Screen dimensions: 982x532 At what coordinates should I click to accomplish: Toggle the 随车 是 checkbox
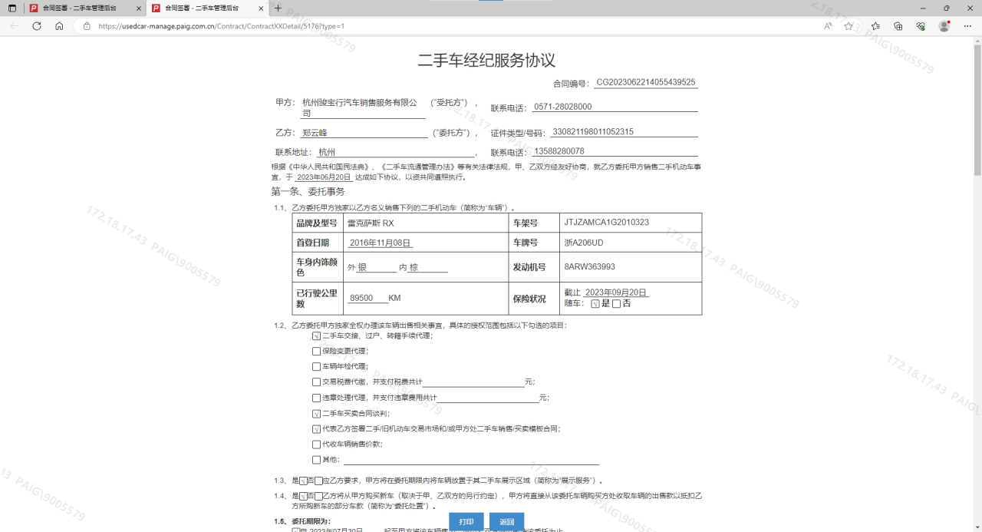pyautogui.click(x=595, y=303)
